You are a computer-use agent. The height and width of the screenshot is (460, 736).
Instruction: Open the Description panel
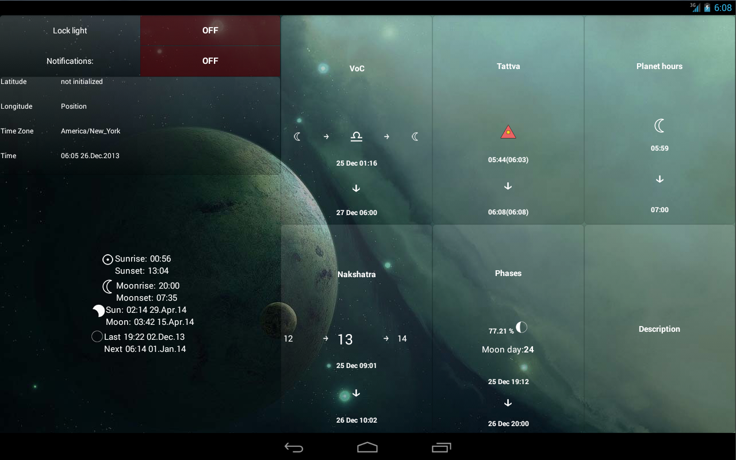[660, 329]
